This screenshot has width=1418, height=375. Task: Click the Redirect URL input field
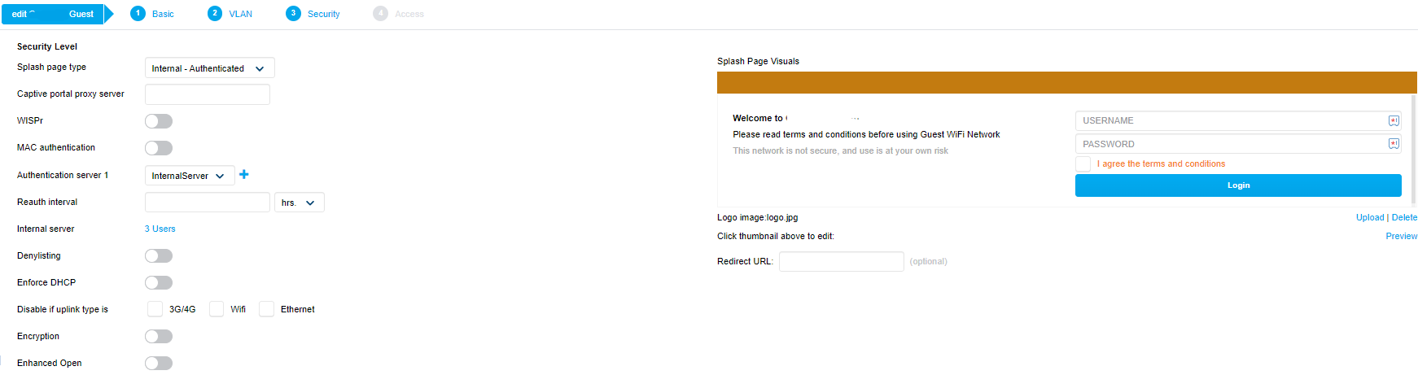(841, 261)
